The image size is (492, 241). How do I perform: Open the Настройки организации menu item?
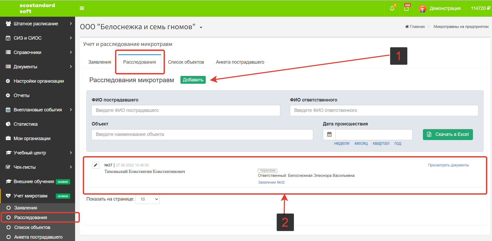click(39, 81)
